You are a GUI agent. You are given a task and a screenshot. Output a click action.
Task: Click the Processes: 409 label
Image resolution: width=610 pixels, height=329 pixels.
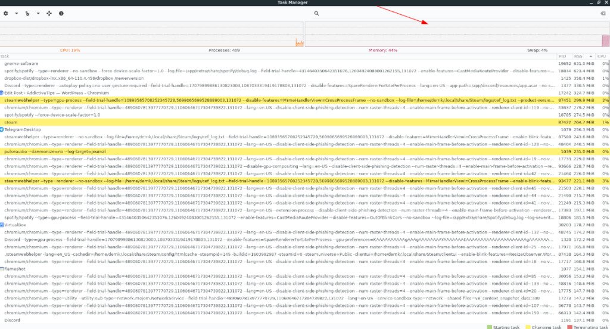point(224,50)
